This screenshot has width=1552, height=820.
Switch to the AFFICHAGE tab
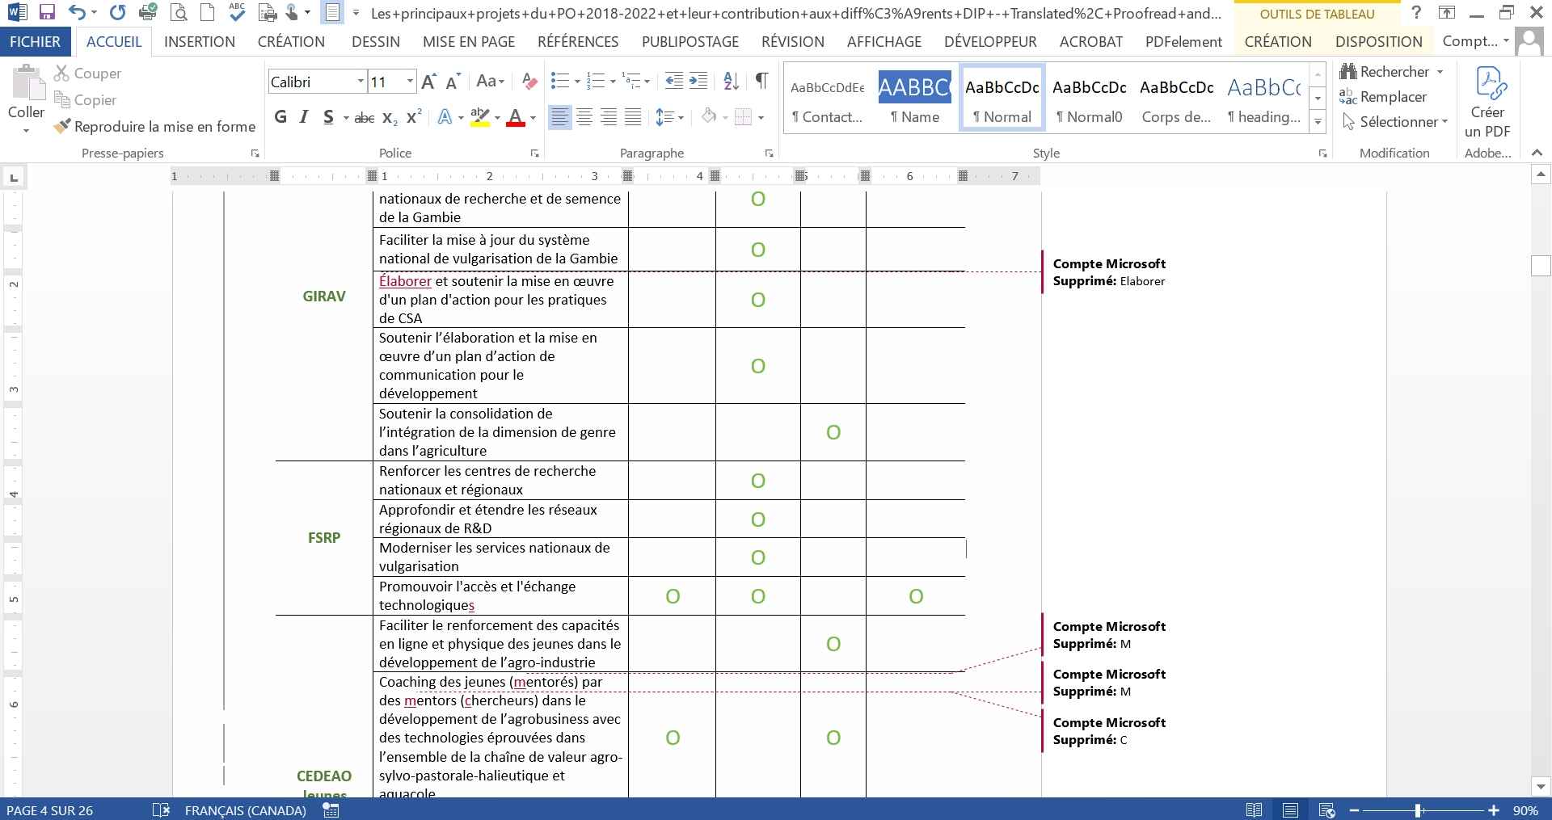coord(884,42)
